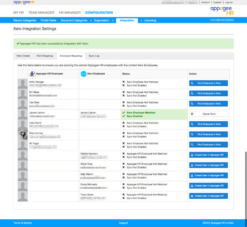Switch to the Field Mappings tab

coord(45,56)
